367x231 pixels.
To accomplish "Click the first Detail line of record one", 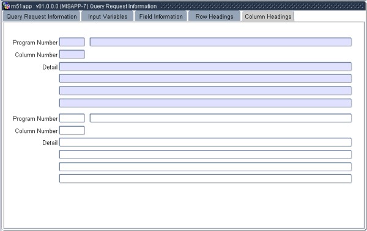I will click(206, 66).
